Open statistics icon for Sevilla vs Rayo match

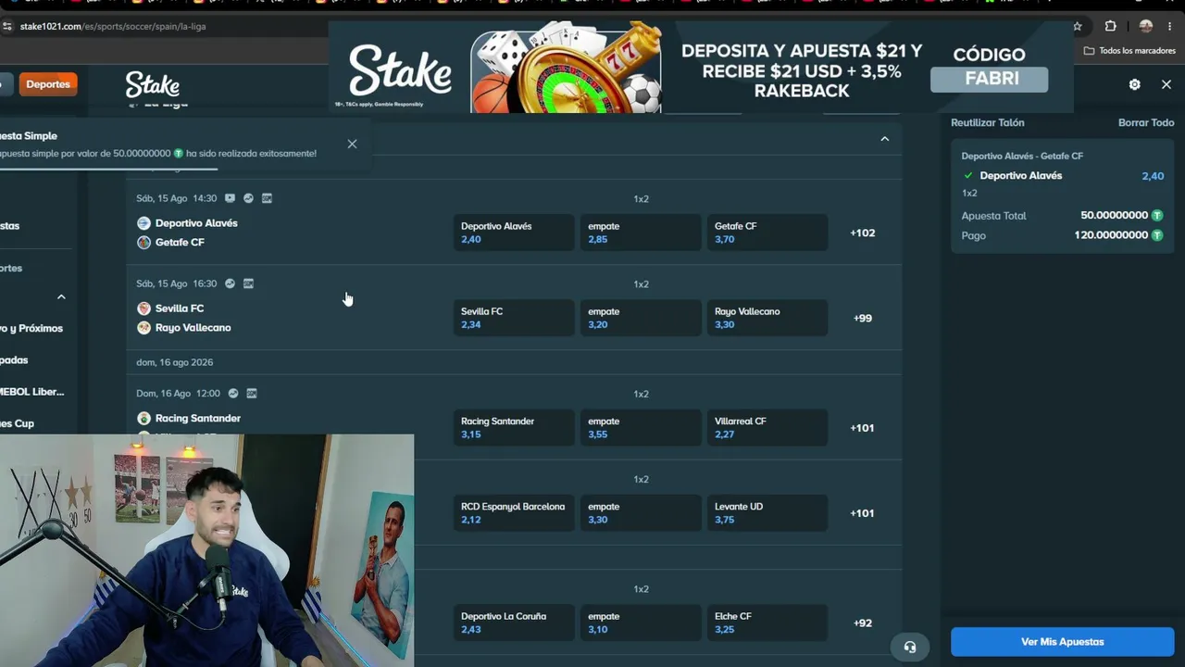coord(230,283)
